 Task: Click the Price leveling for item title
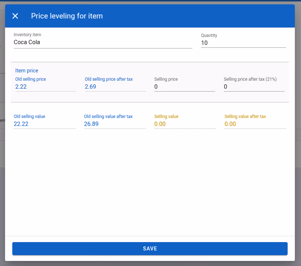pyautogui.click(x=67, y=16)
